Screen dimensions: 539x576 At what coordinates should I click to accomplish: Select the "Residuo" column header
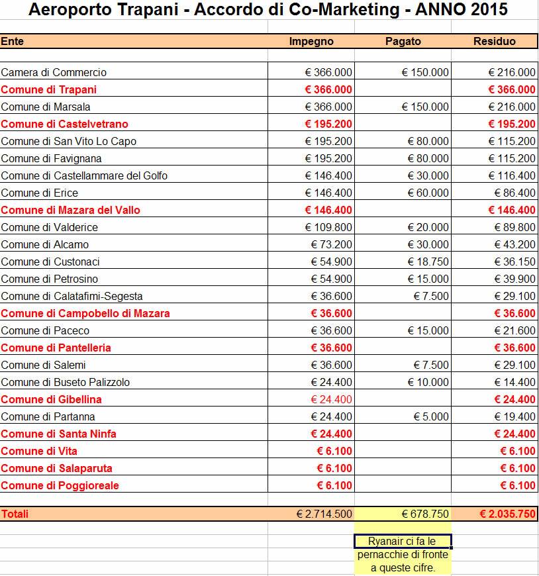(494, 41)
